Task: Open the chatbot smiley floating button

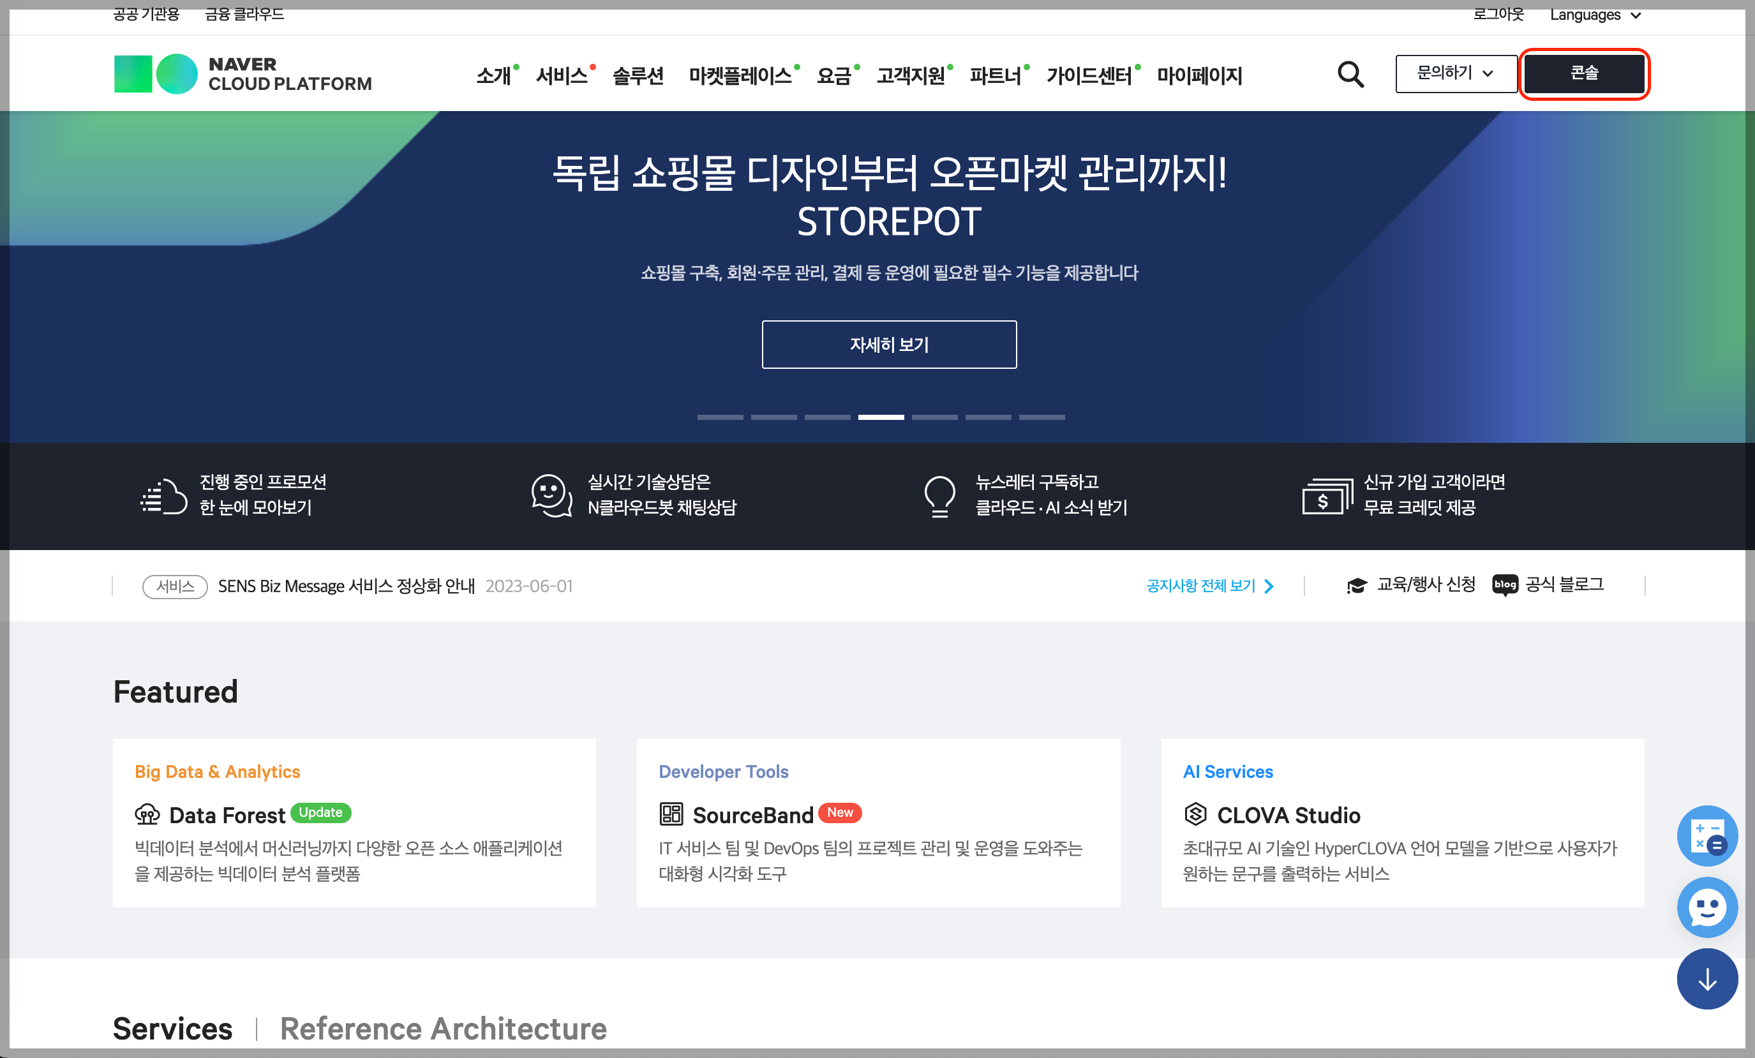Action: tap(1706, 907)
